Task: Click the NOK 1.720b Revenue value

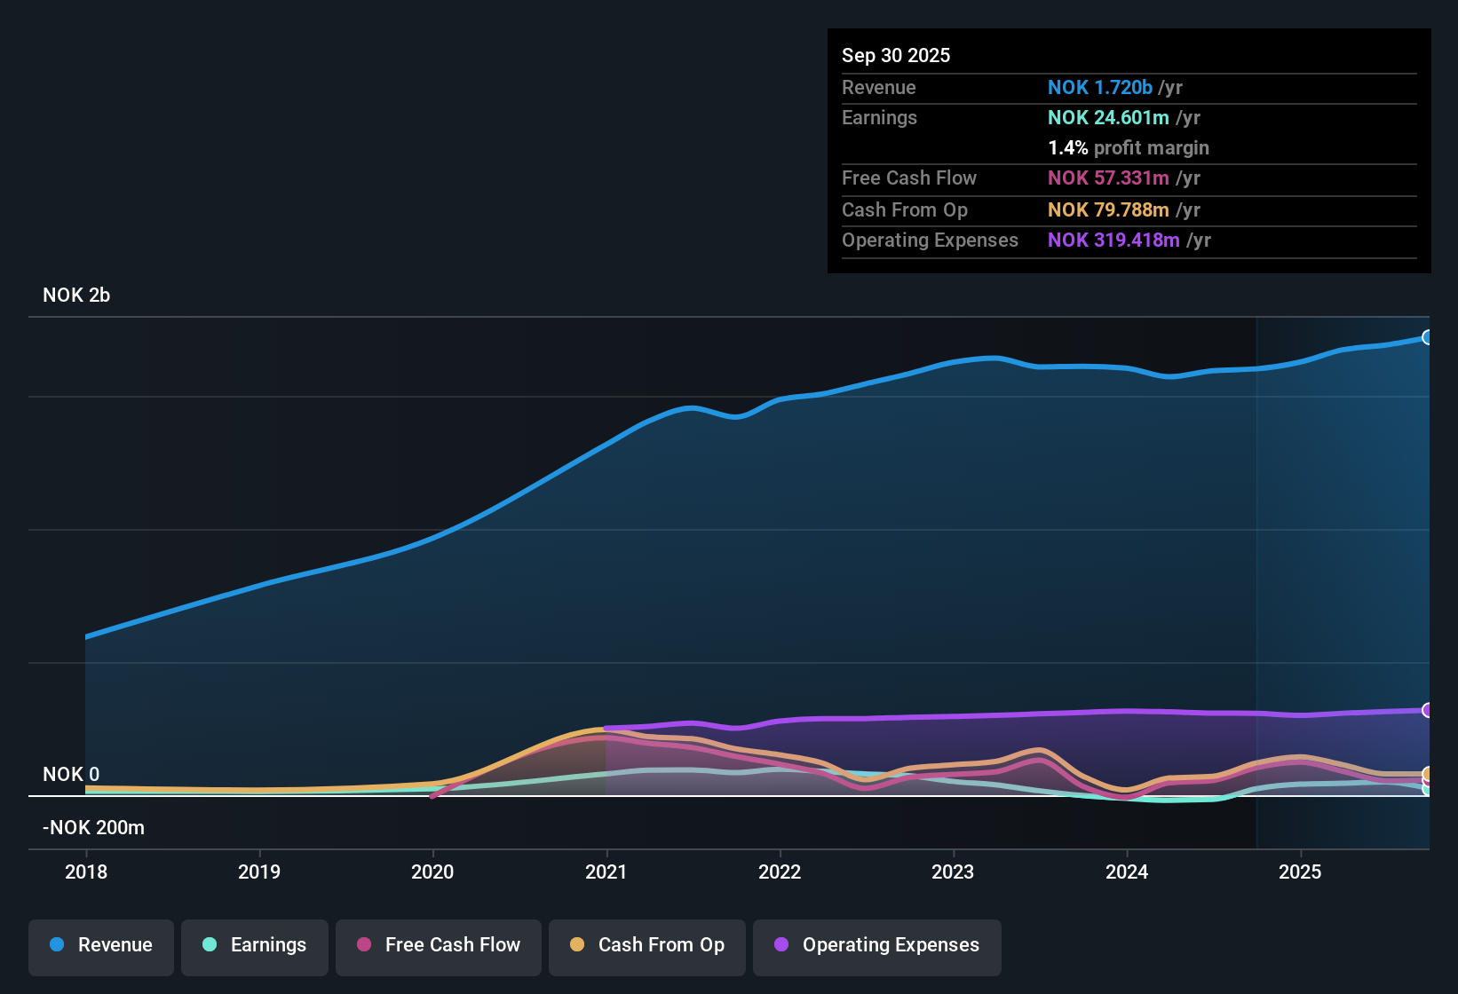Action: [1100, 87]
